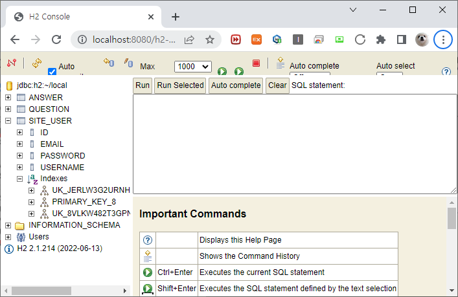
Task: Click the Commit icon
Action: (128, 62)
